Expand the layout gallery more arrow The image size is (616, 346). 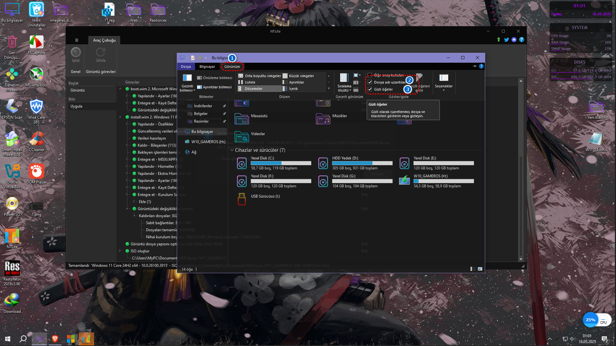[329, 89]
